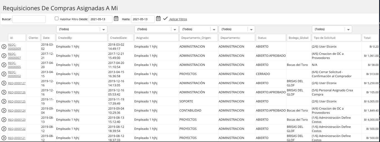The image size is (380, 142).
Task: Open row arrow icon for REQC-00000002
Action: (x=4, y=74)
